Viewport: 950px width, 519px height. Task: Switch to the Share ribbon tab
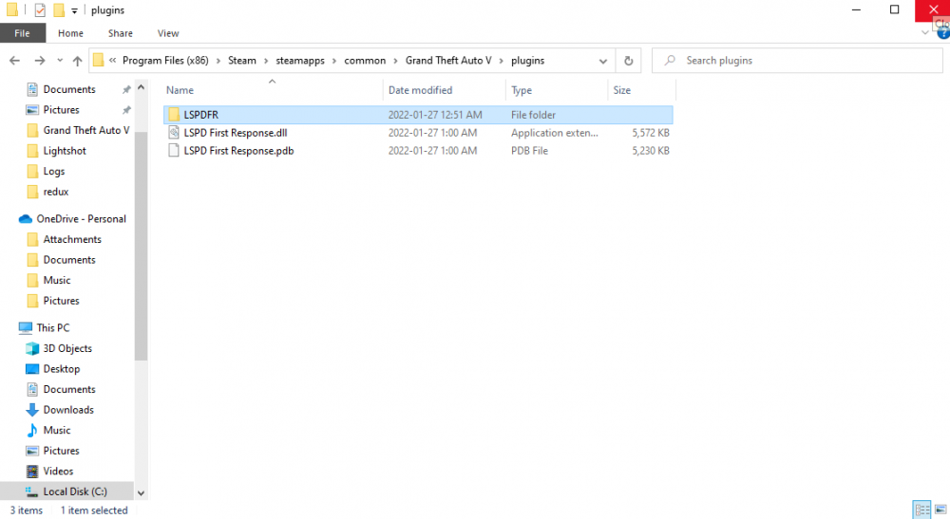120,33
